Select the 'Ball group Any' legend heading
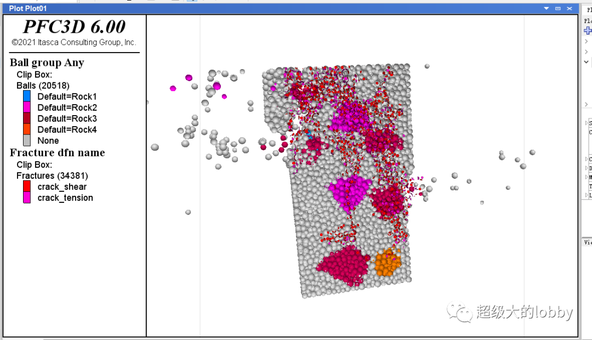 [47, 63]
